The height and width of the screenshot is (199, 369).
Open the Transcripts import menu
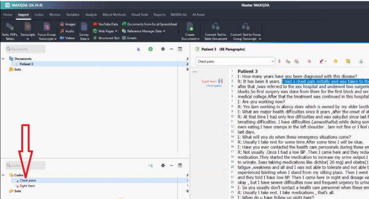click(27, 32)
